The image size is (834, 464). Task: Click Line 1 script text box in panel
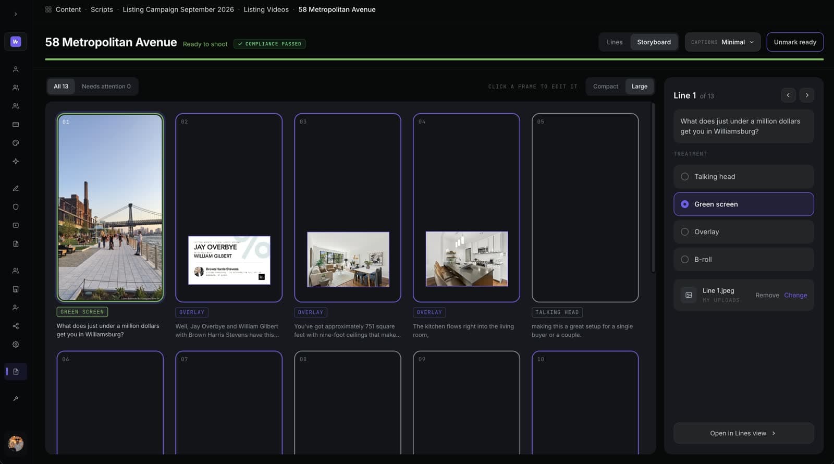(743, 126)
